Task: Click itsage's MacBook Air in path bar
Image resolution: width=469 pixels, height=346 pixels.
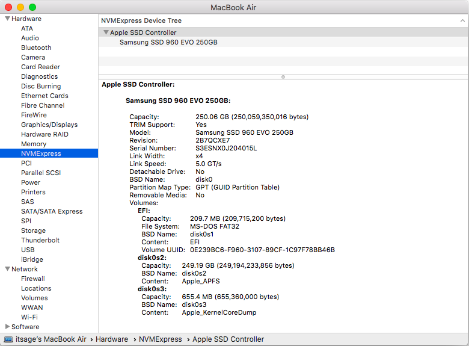Action: 51,339
